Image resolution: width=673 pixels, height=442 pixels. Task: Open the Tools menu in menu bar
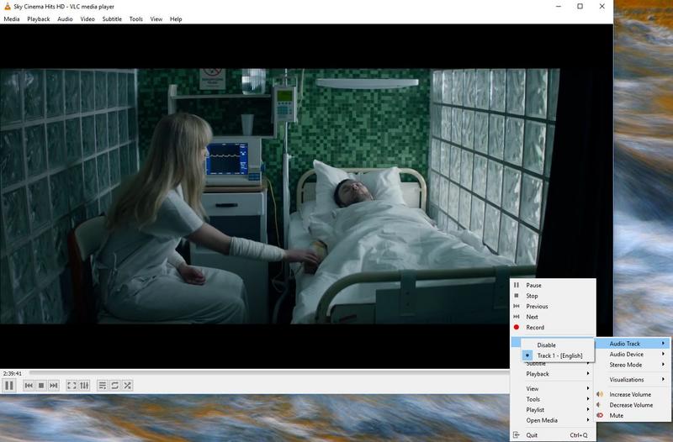(136, 18)
